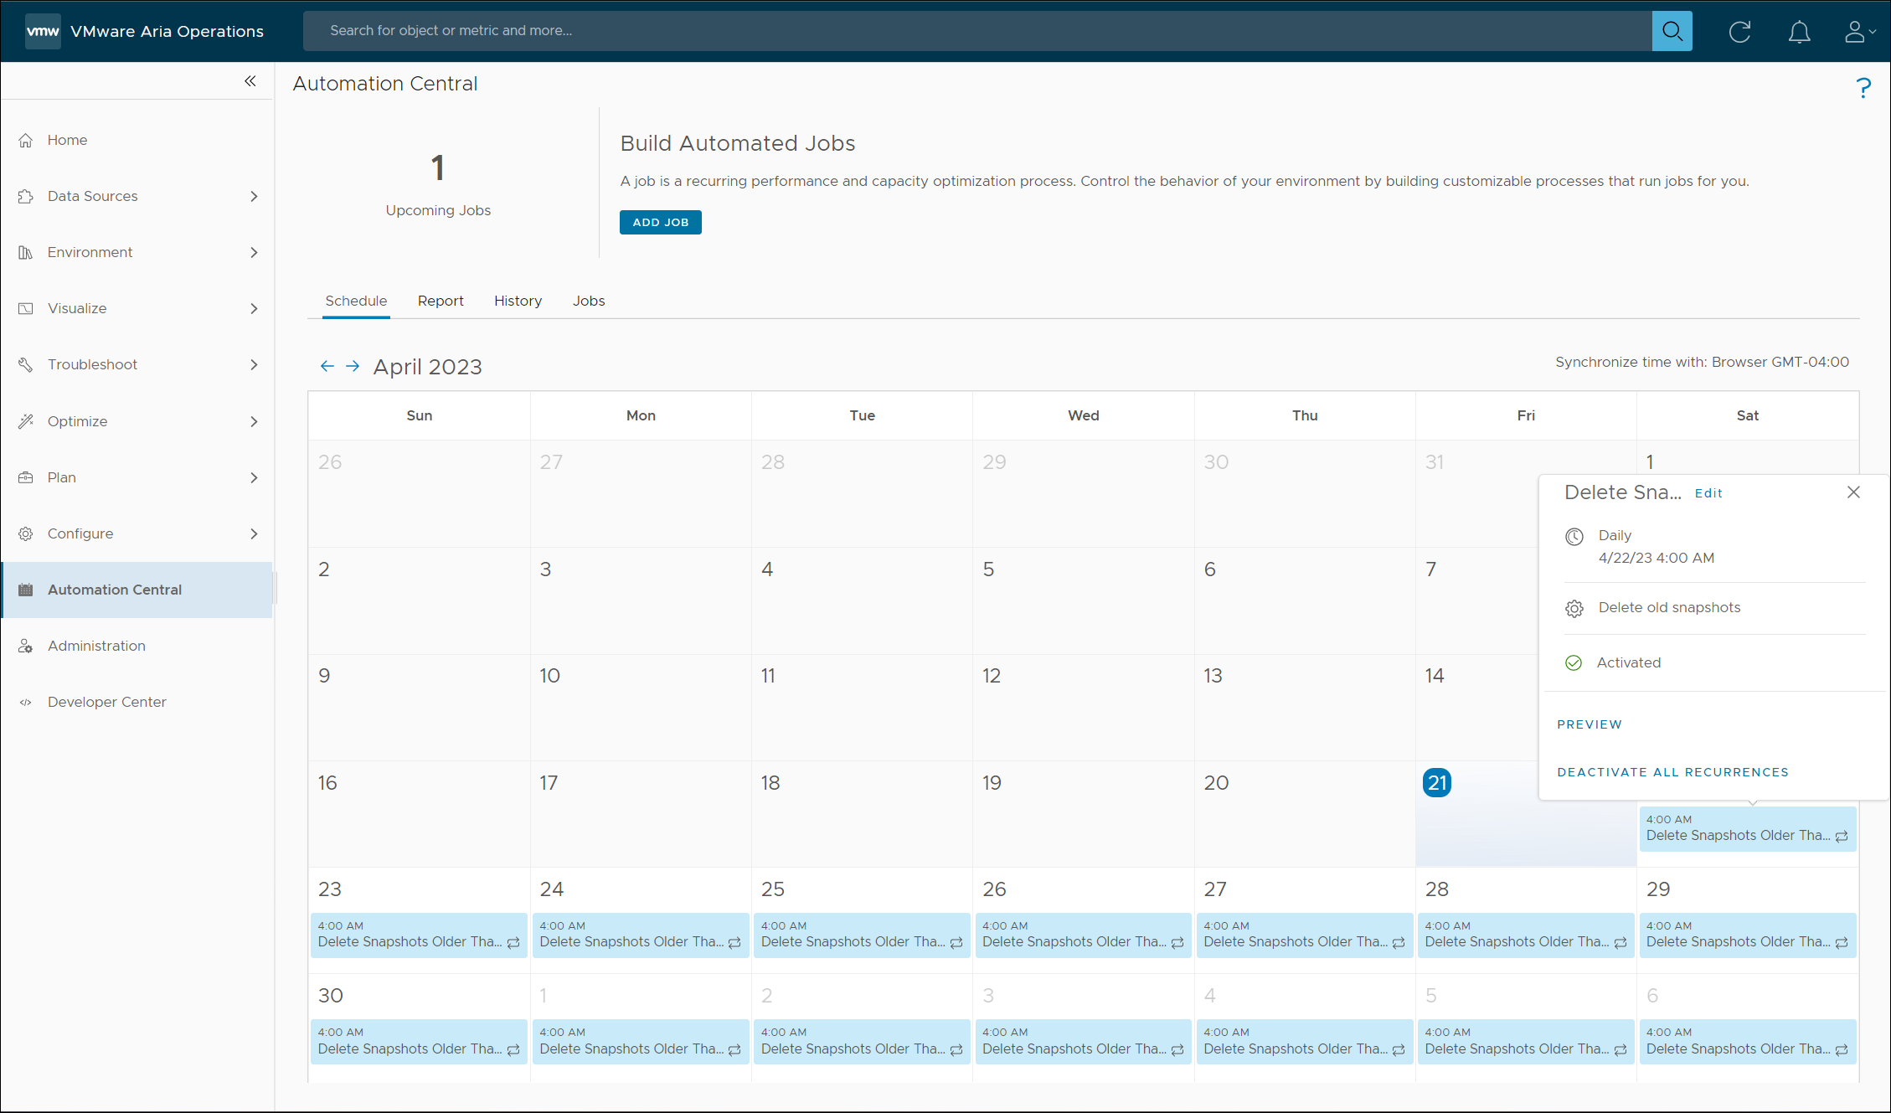Go to next month arrow
Image resolution: width=1891 pixels, height=1113 pixels.
click(353, 367)
